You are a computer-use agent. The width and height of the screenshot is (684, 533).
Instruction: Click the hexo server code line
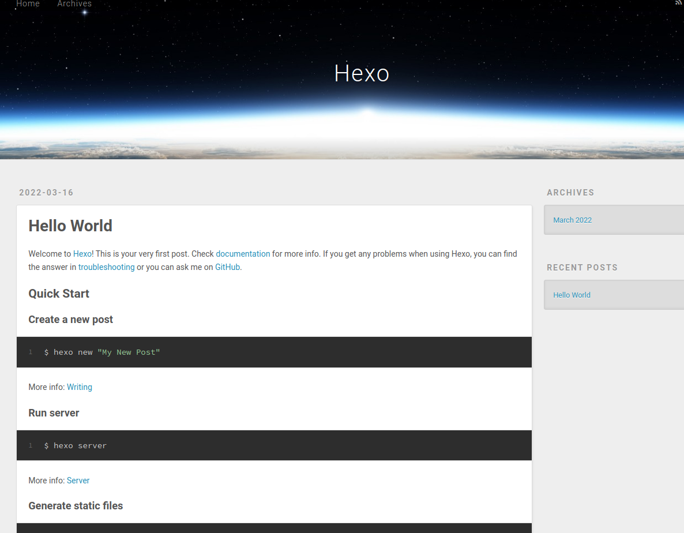76,445
